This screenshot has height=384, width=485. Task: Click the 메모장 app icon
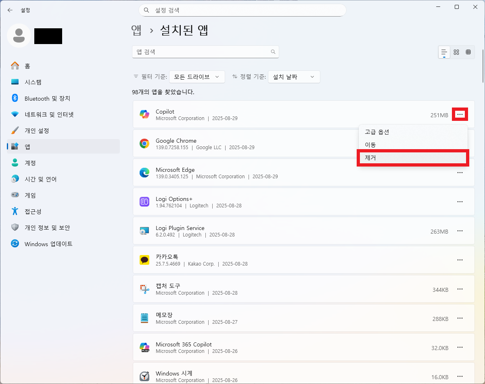(144, 318)
